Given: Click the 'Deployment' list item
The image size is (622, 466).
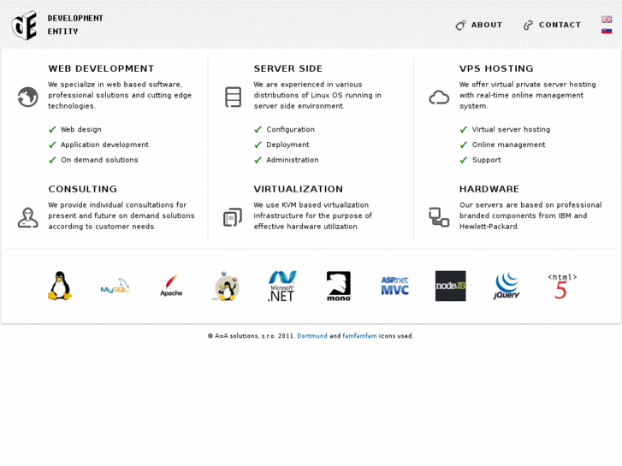Looking at the screenshot, I should click(x=287, y=145).
